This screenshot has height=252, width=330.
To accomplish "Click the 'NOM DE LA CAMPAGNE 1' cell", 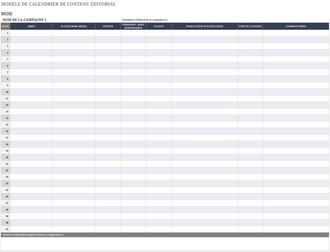I will coord(61,20).
